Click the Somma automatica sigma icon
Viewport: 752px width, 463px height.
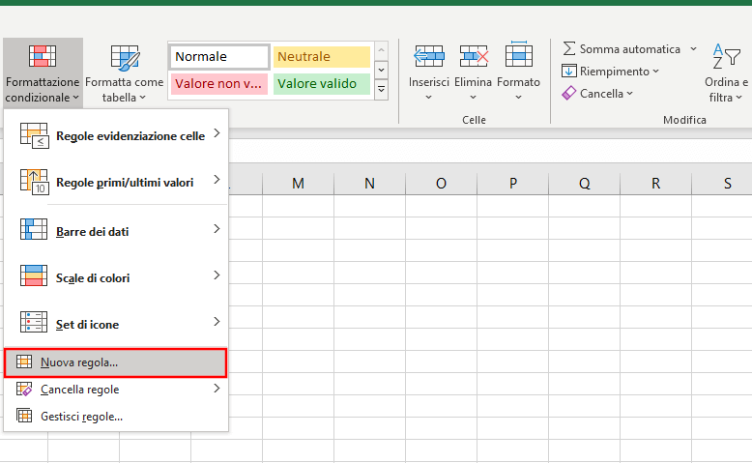pyautogui.click(x=568, y=49)
